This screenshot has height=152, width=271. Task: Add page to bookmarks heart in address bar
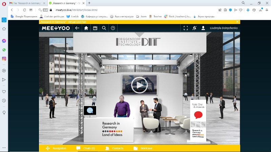(241, 10)
